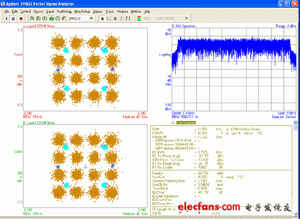Screen dimensions: 300x219
Task: Click the red record button
Action: (21, 19)
